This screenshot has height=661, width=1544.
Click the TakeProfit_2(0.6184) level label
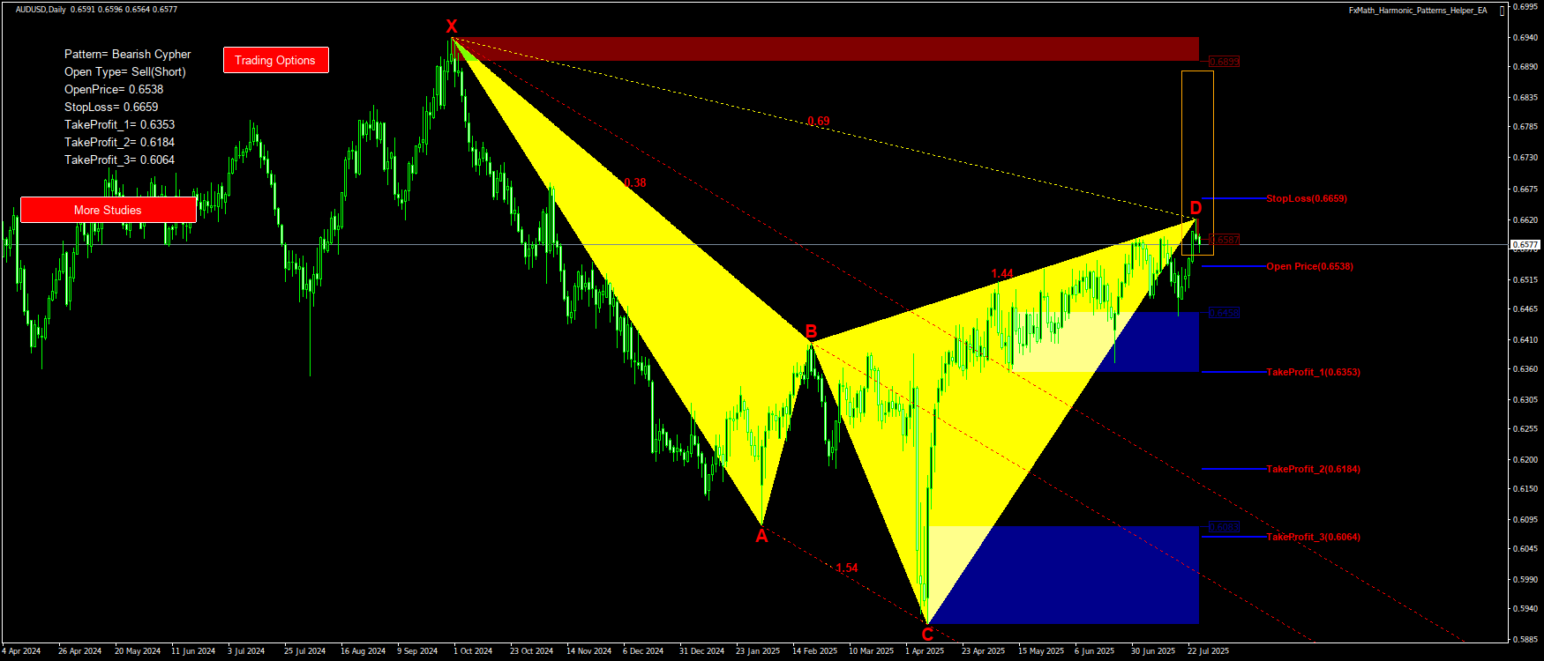(1313, 469)
